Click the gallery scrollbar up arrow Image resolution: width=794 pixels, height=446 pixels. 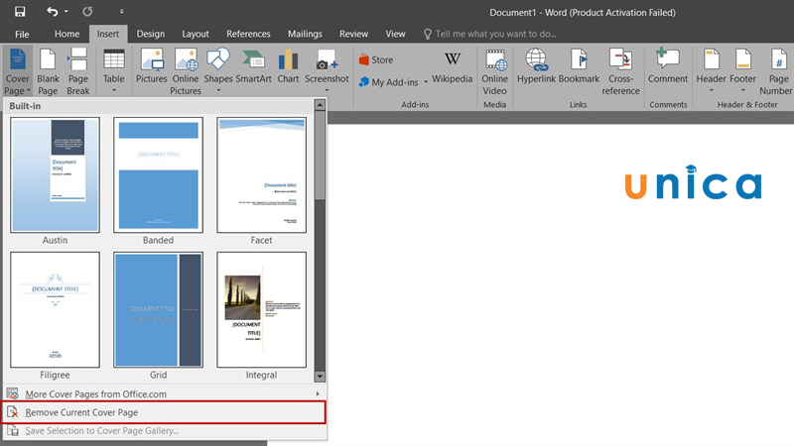[320, 105]
